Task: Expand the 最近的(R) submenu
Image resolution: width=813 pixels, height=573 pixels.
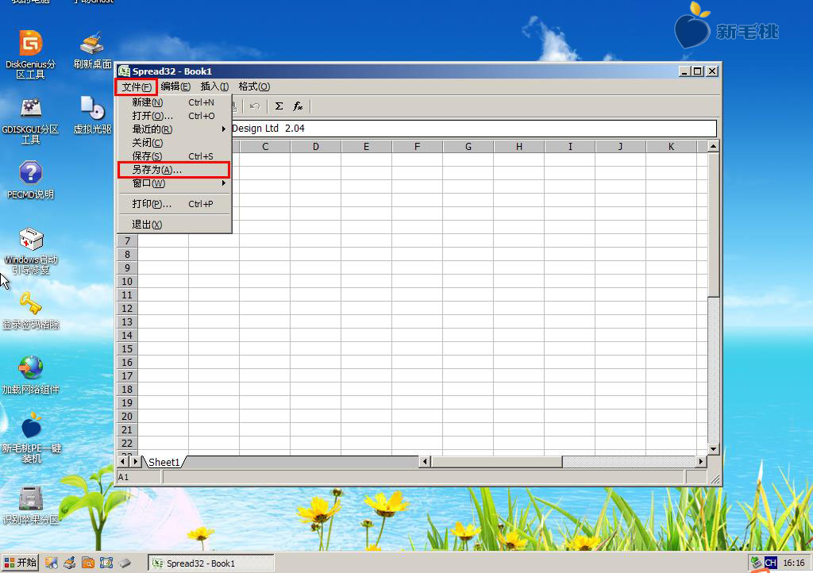Action: point(174,129)
